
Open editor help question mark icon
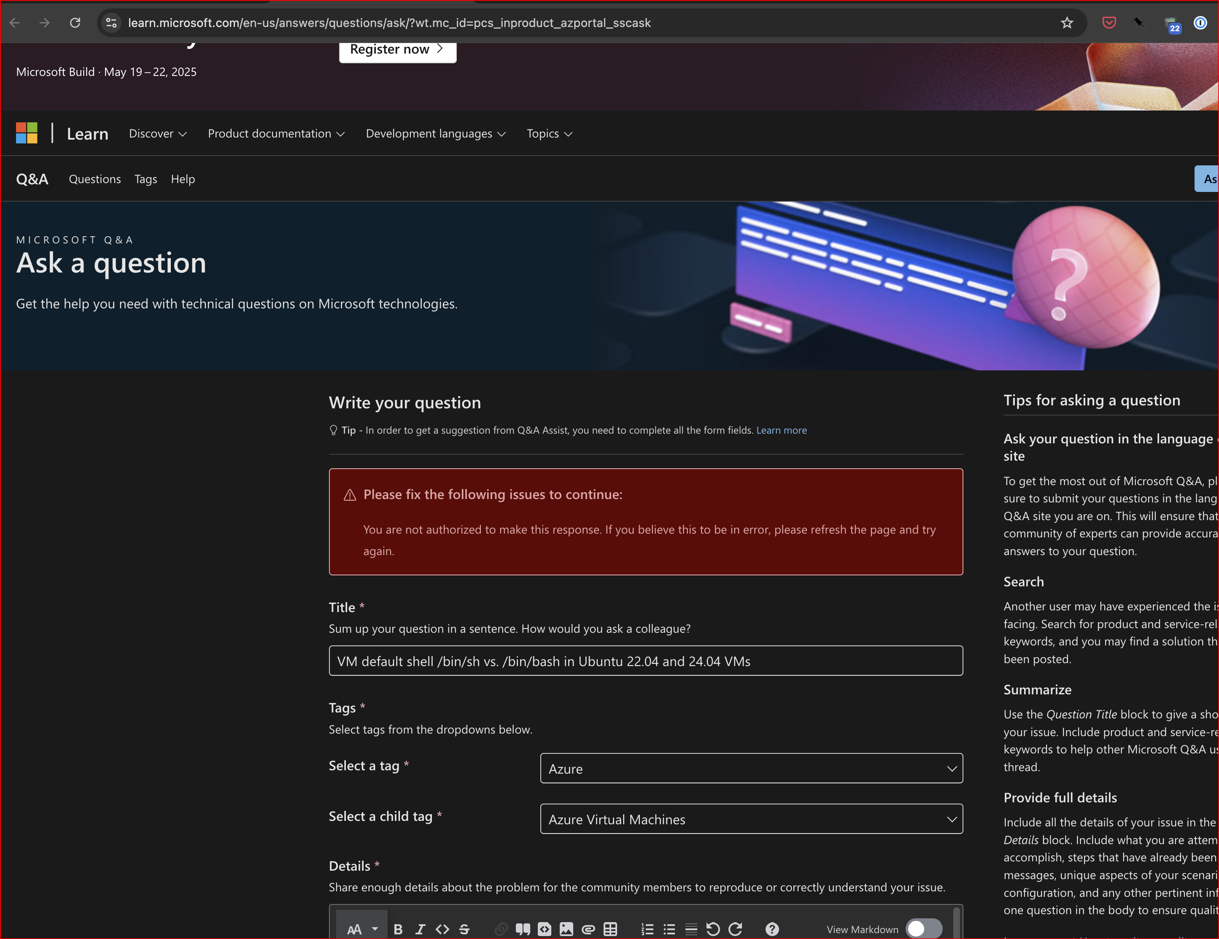coord(772,929)
